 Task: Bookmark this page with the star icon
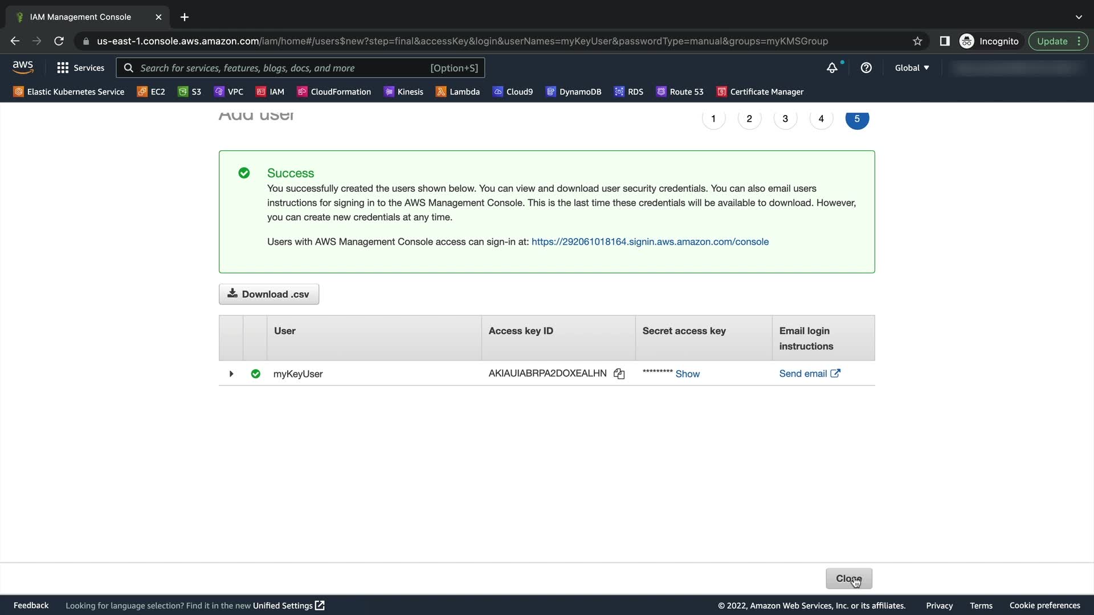(x=917, y=41)
